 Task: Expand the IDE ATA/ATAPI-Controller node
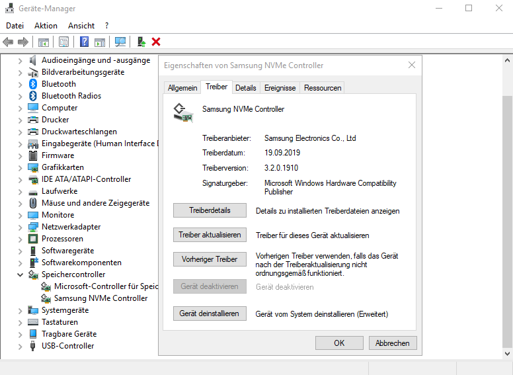point(20,179)
